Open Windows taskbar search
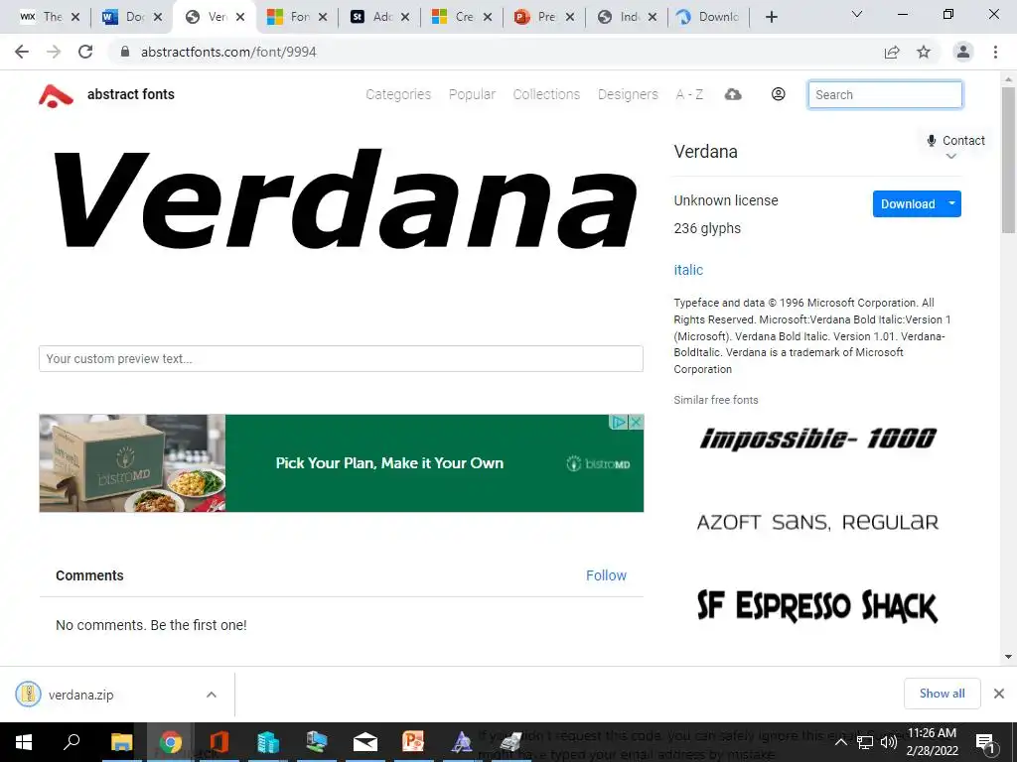 click(x=72, y=742)
